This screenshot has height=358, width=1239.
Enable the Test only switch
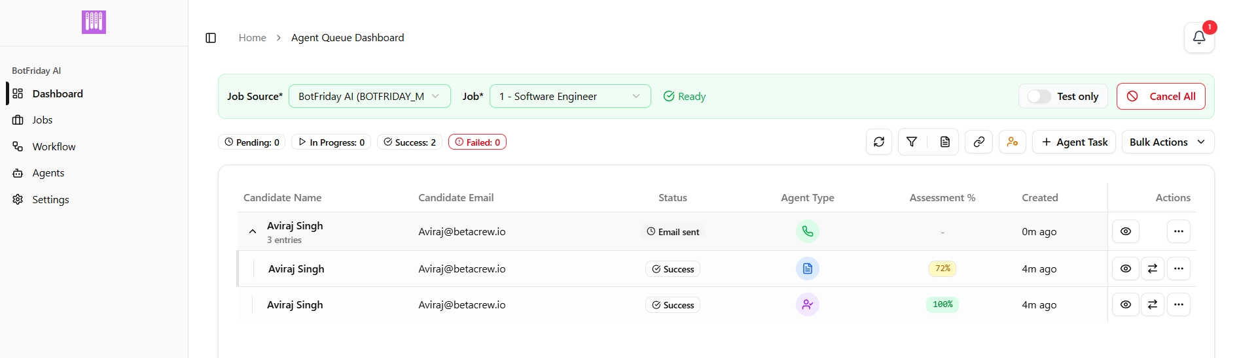click(x=1039, y=96)
